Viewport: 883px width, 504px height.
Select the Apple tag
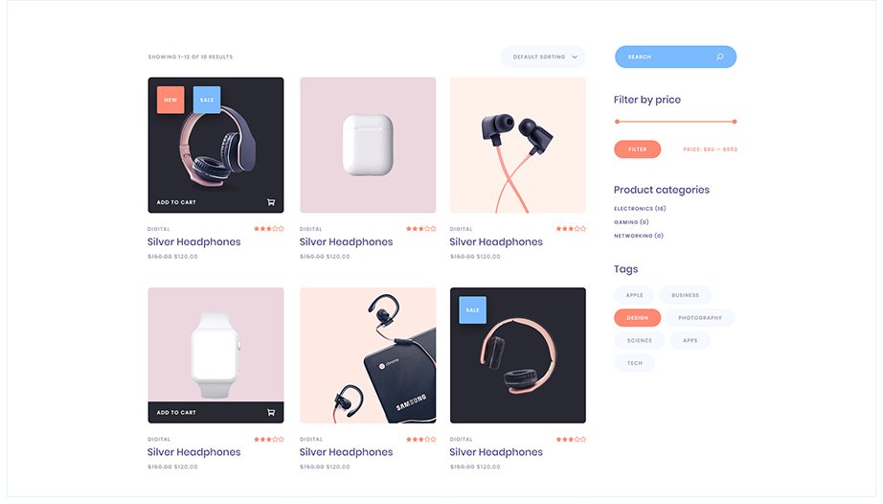(634, 295)
